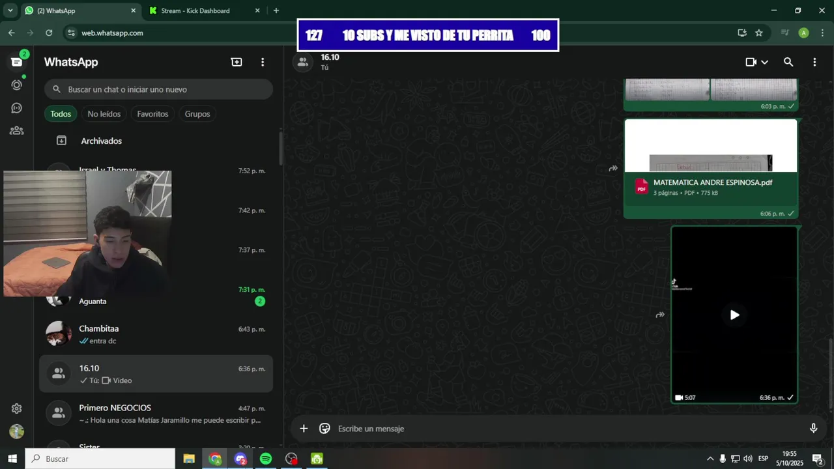
Task: Open your profile picture in the sidebar
Action: tap(16, 431)
